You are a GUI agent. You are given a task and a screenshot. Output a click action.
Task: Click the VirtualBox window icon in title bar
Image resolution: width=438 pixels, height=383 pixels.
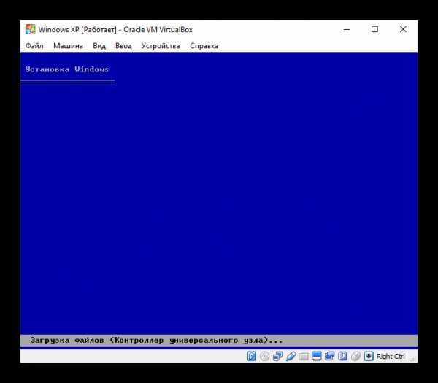pyautogui.click(x=30, y=29)
